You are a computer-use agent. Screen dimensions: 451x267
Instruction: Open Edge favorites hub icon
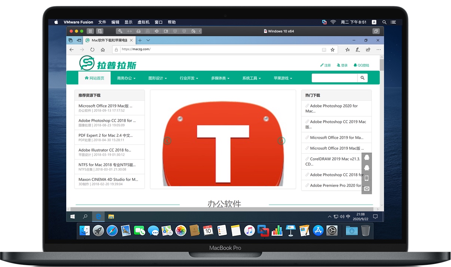(x=348, y=49)
